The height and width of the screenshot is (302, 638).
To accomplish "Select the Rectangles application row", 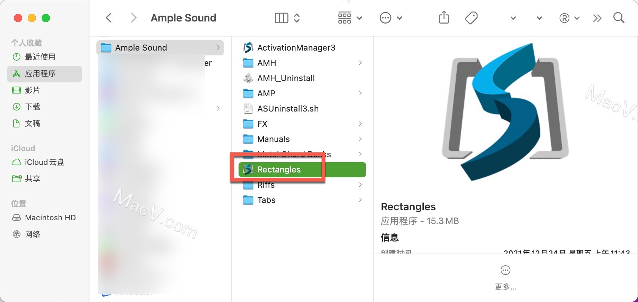I will click(x=302, y=169).
